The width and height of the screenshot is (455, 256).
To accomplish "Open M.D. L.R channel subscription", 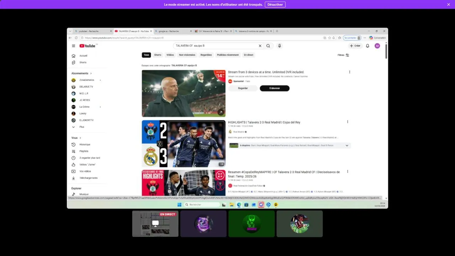I will (x=84, y=94).
